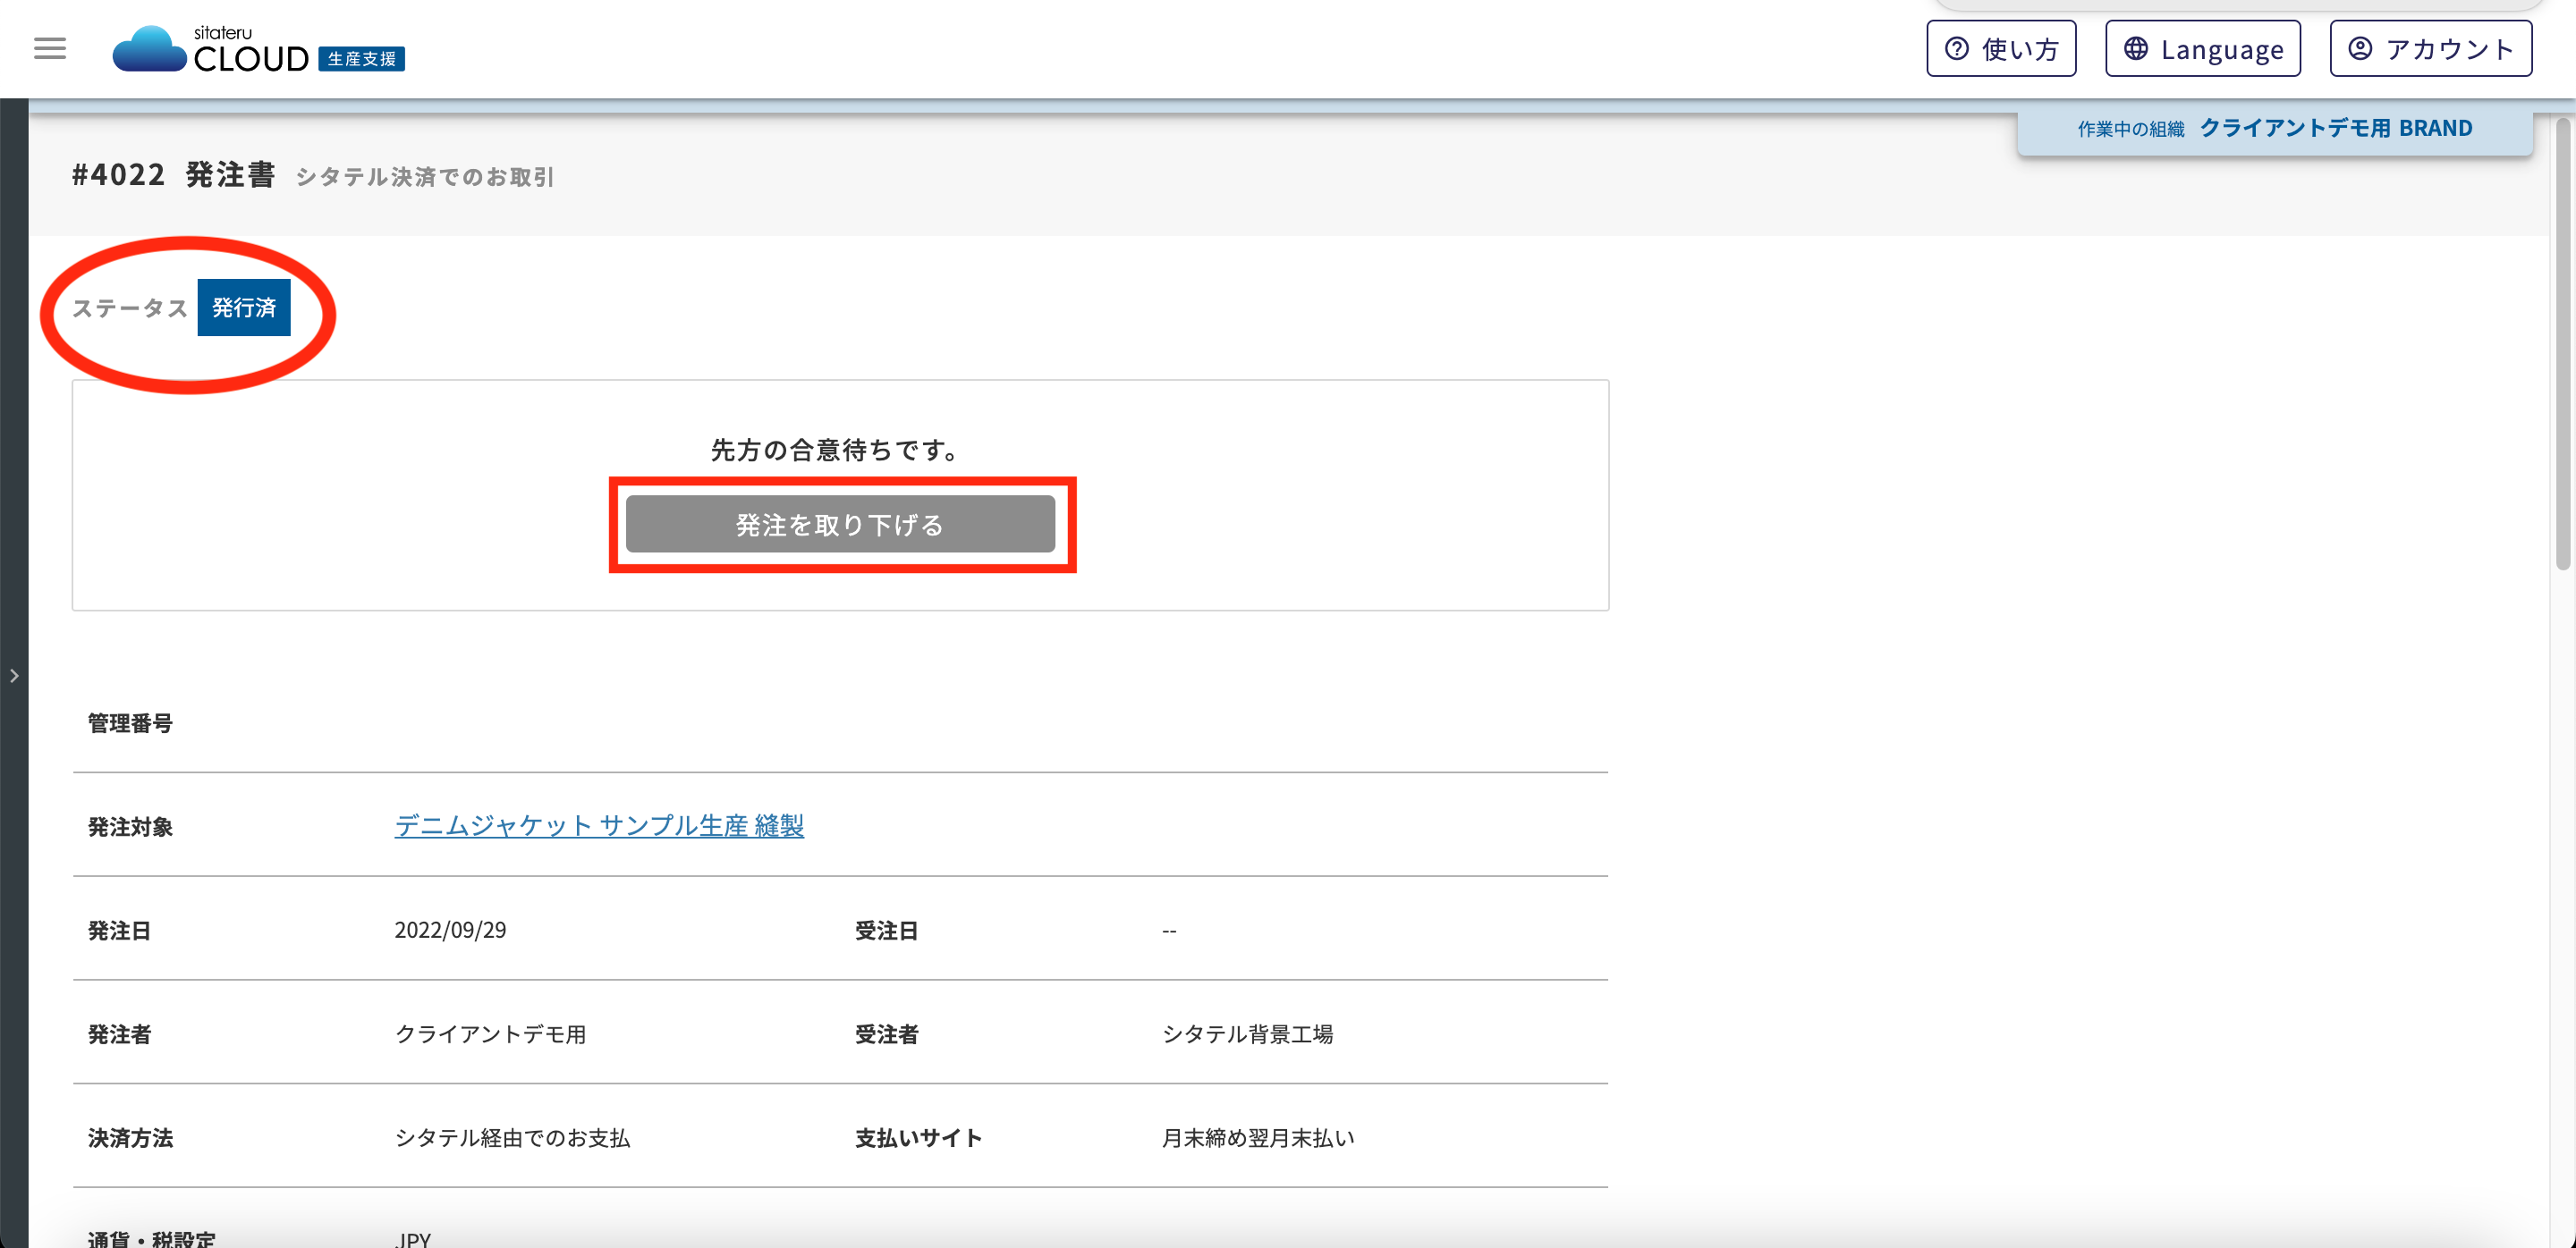Select 先方の合意待ちです。 message
This screenshot has height=1248, width=2576.
coord(836,451)
